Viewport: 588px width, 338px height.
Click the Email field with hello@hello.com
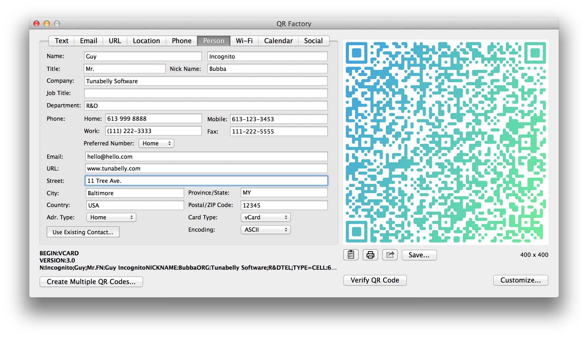click(x=206, y=156)
